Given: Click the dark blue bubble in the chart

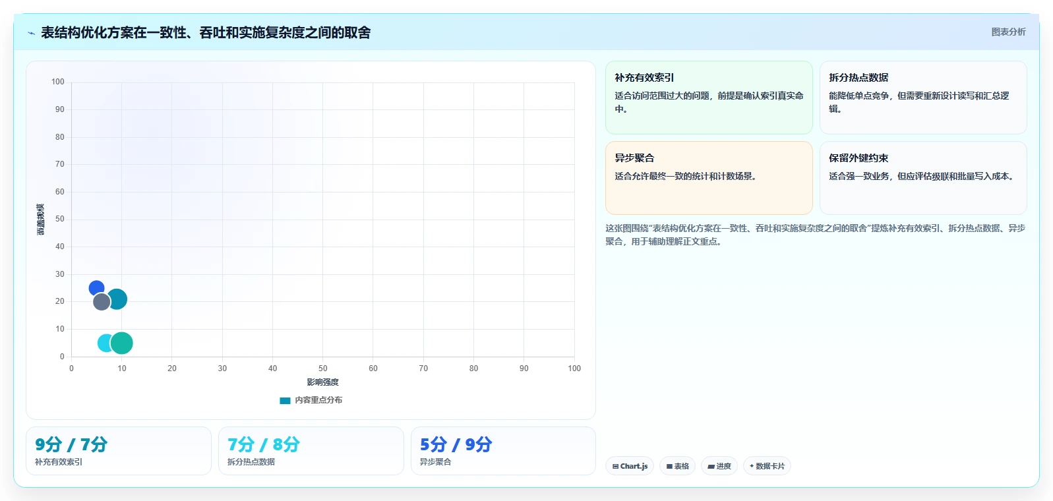Looking at the screenshot, I should (96, 288).
